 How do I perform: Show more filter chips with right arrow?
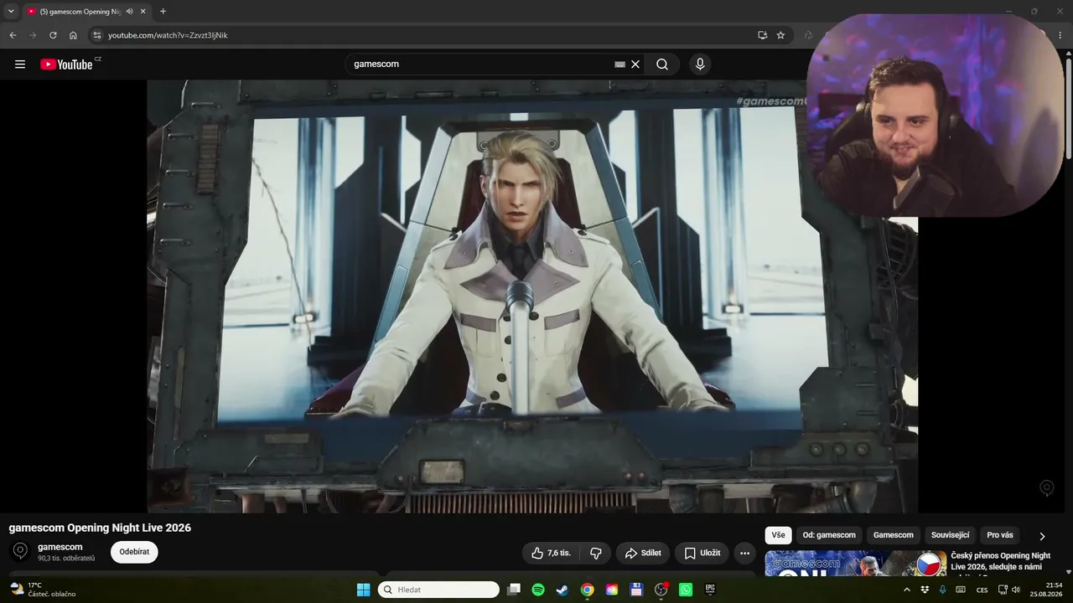click(x=1042, y=536)
